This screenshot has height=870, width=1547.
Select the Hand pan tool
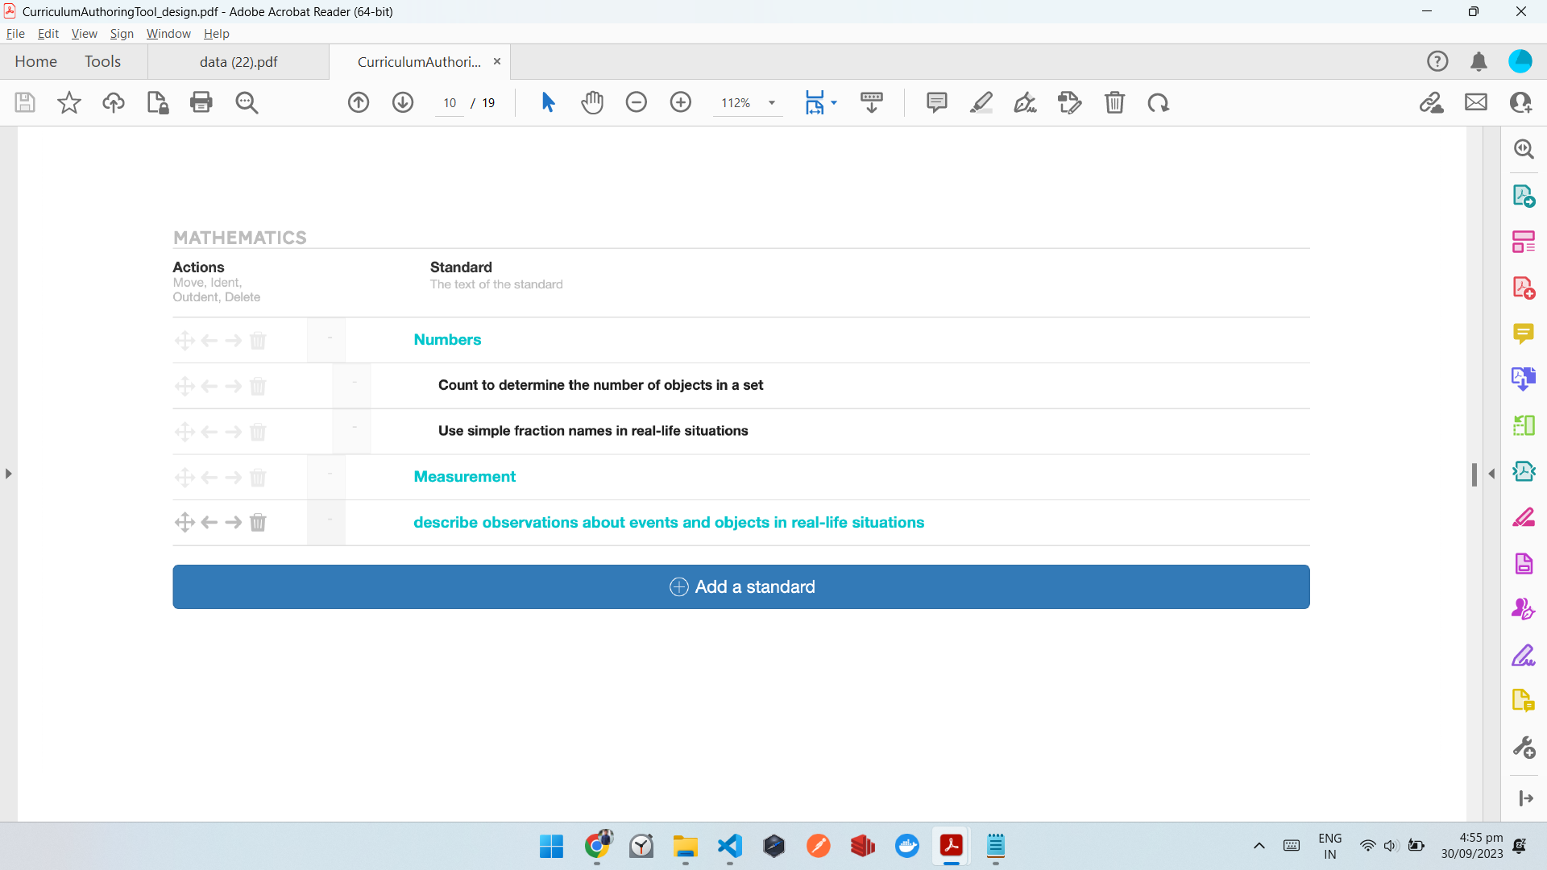tap(592, 102)
